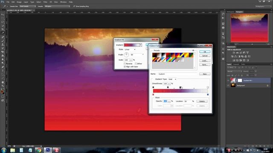Screen dimensions: 273x153
Task: Select the Blur tool
Action: tap(3, 59)
